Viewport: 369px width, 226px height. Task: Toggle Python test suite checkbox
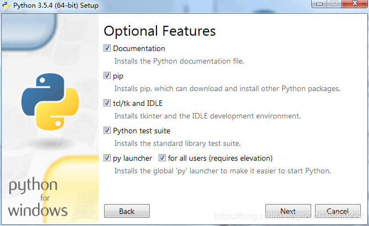[x=107, y=131]
